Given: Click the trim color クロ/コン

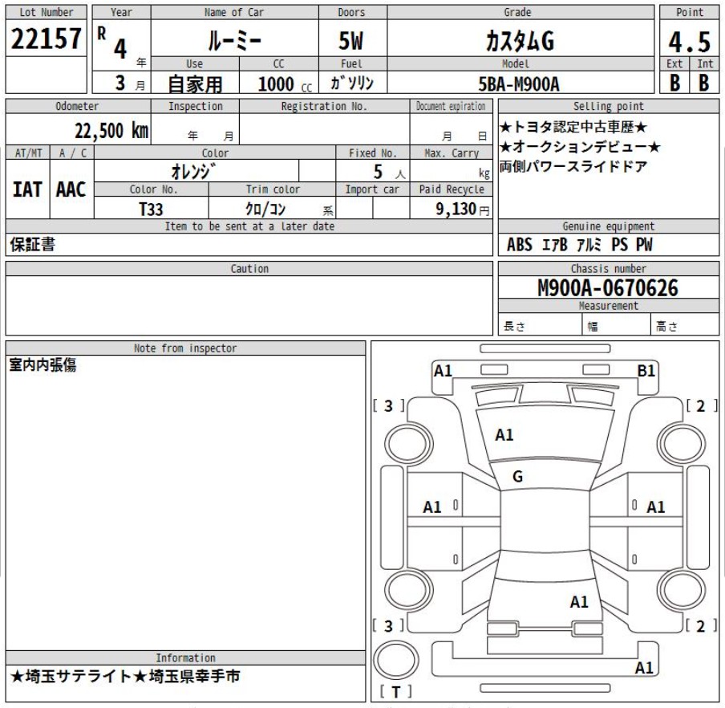Looking at the screenshot, I should [x=265, y=210].
